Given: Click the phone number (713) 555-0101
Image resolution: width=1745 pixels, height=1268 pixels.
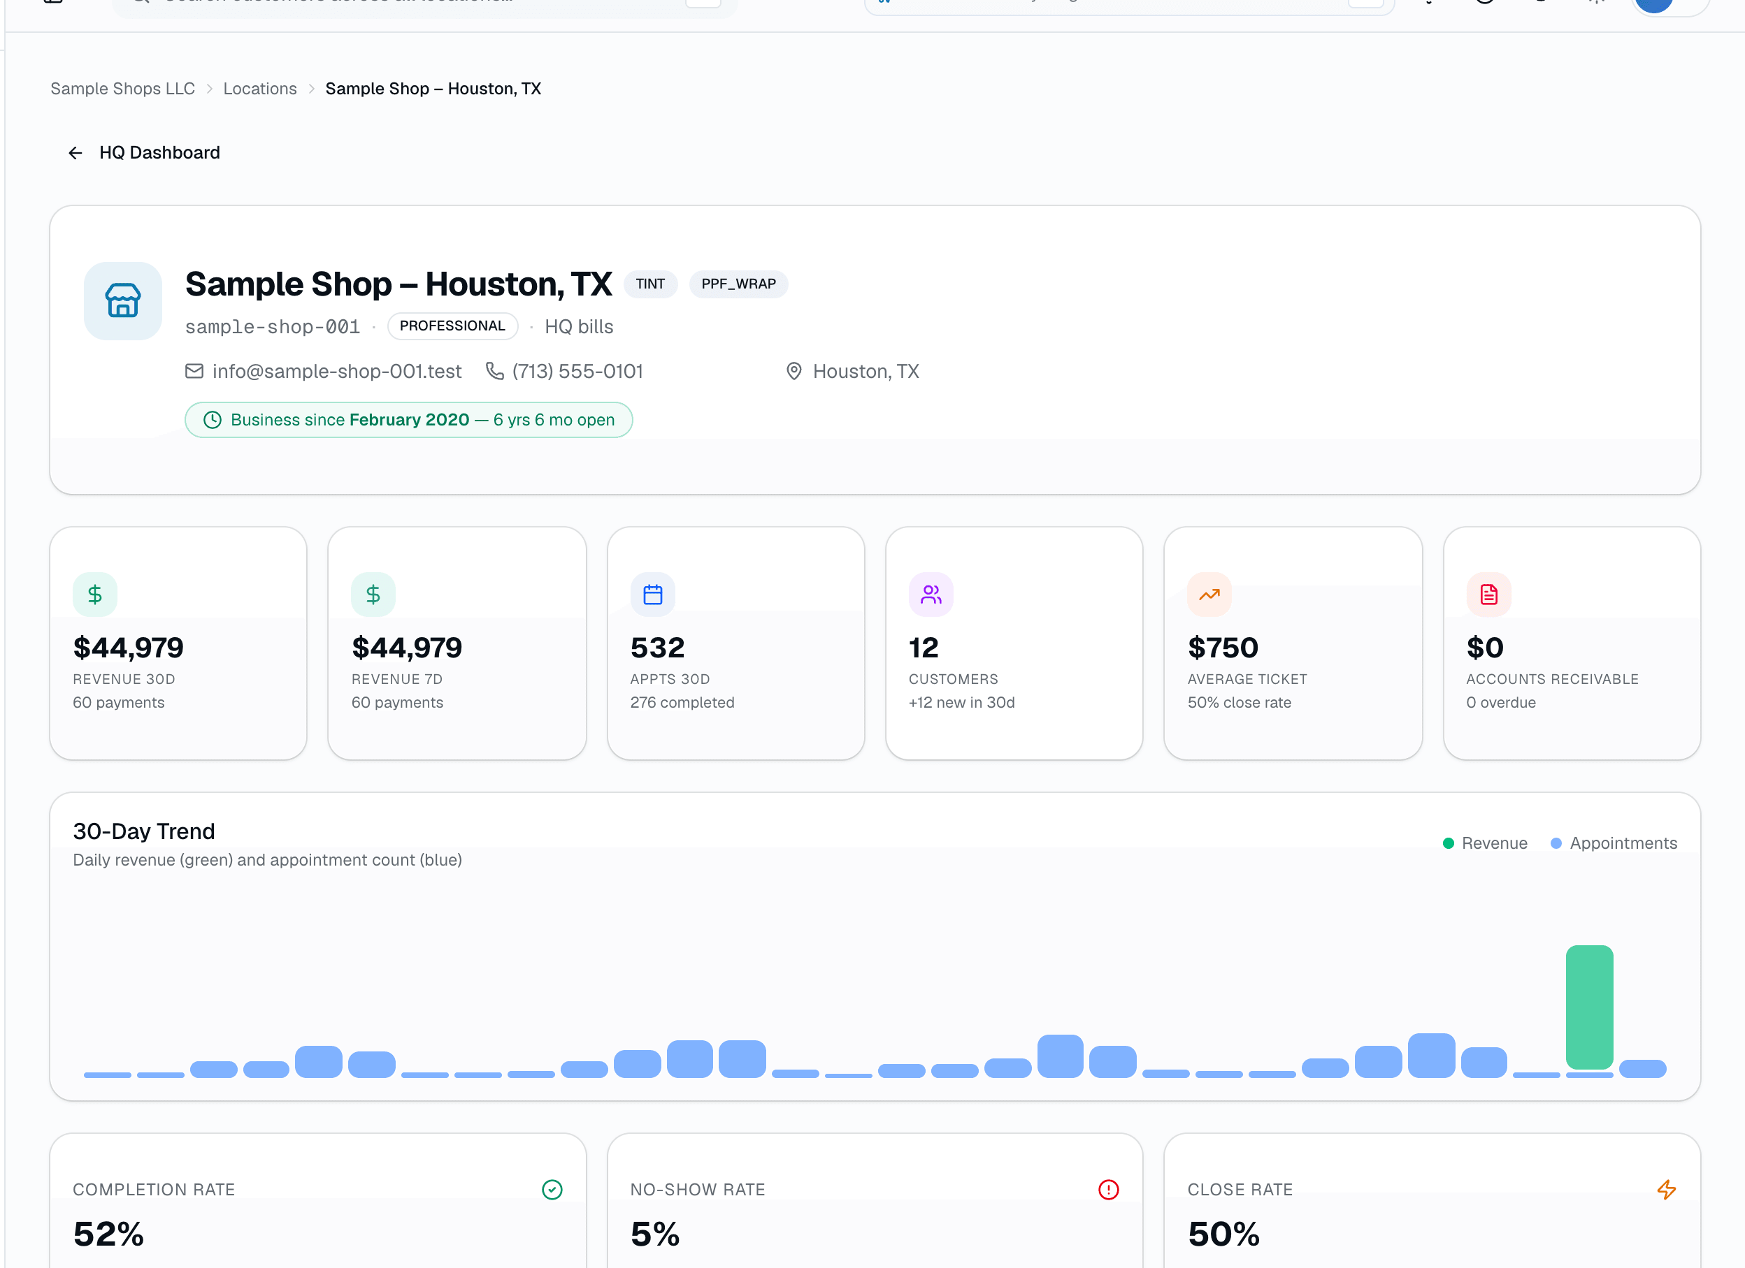Looking at the screenshot, I should 577,372.
